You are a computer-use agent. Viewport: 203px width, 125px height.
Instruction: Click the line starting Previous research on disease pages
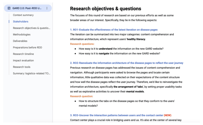[125, 68]
